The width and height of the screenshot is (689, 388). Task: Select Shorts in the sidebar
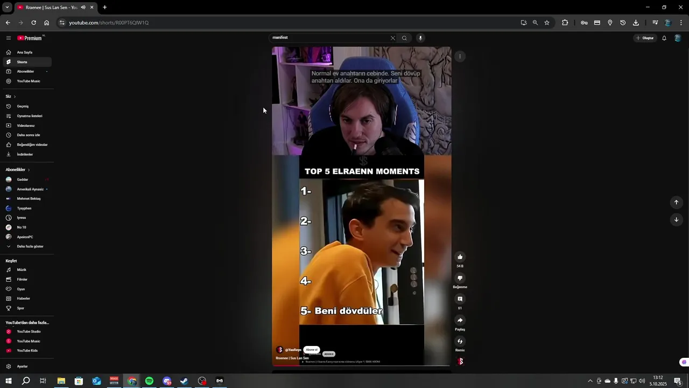click(26, 62)
